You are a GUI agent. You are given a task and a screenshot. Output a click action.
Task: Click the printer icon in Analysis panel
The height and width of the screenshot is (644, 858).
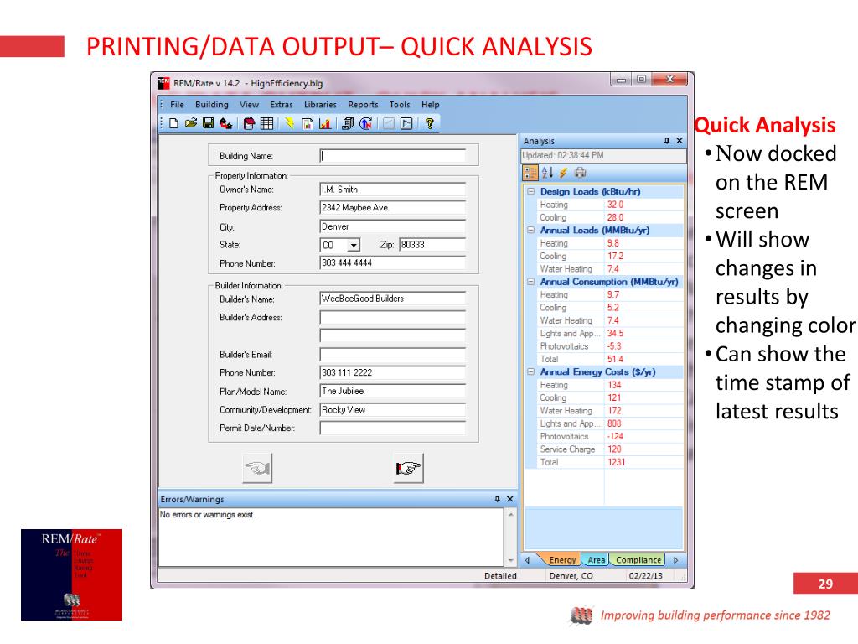[580, 173]
